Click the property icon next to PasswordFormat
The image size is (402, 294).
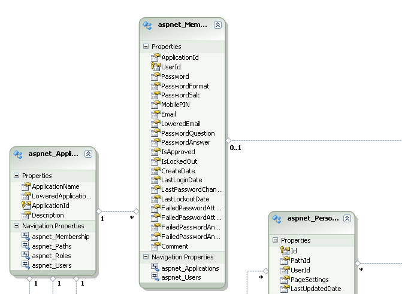click(156, 86)
